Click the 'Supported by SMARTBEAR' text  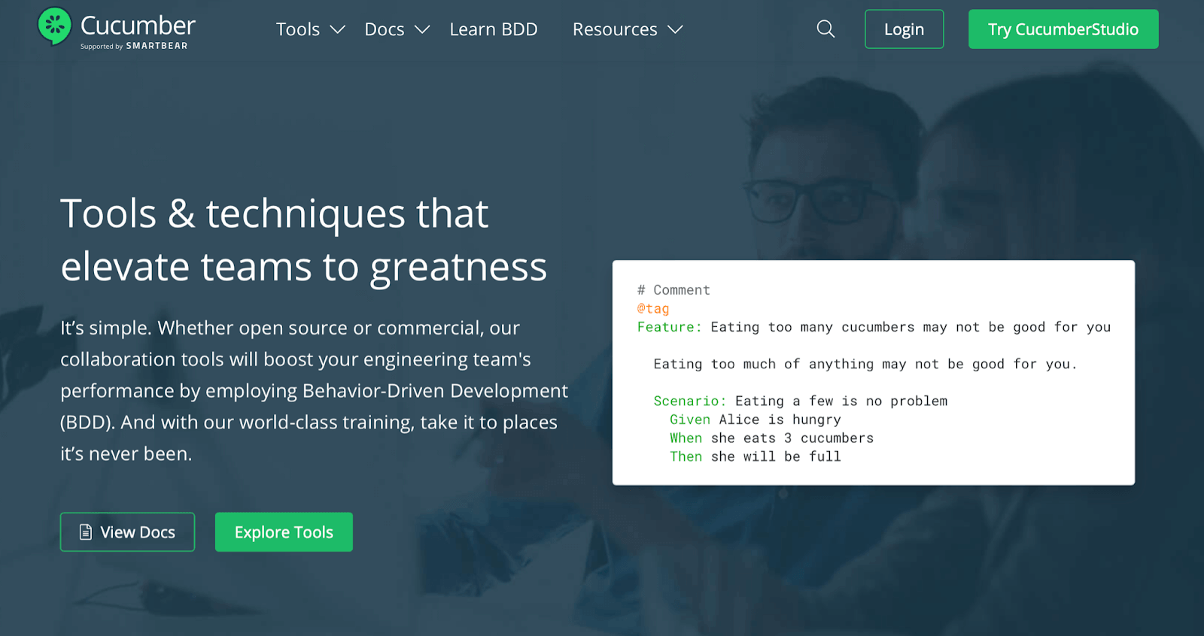tap(134, 46)
